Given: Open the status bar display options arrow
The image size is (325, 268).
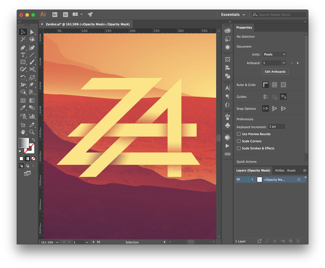Looking at the screenshot, I should [165, 242].
